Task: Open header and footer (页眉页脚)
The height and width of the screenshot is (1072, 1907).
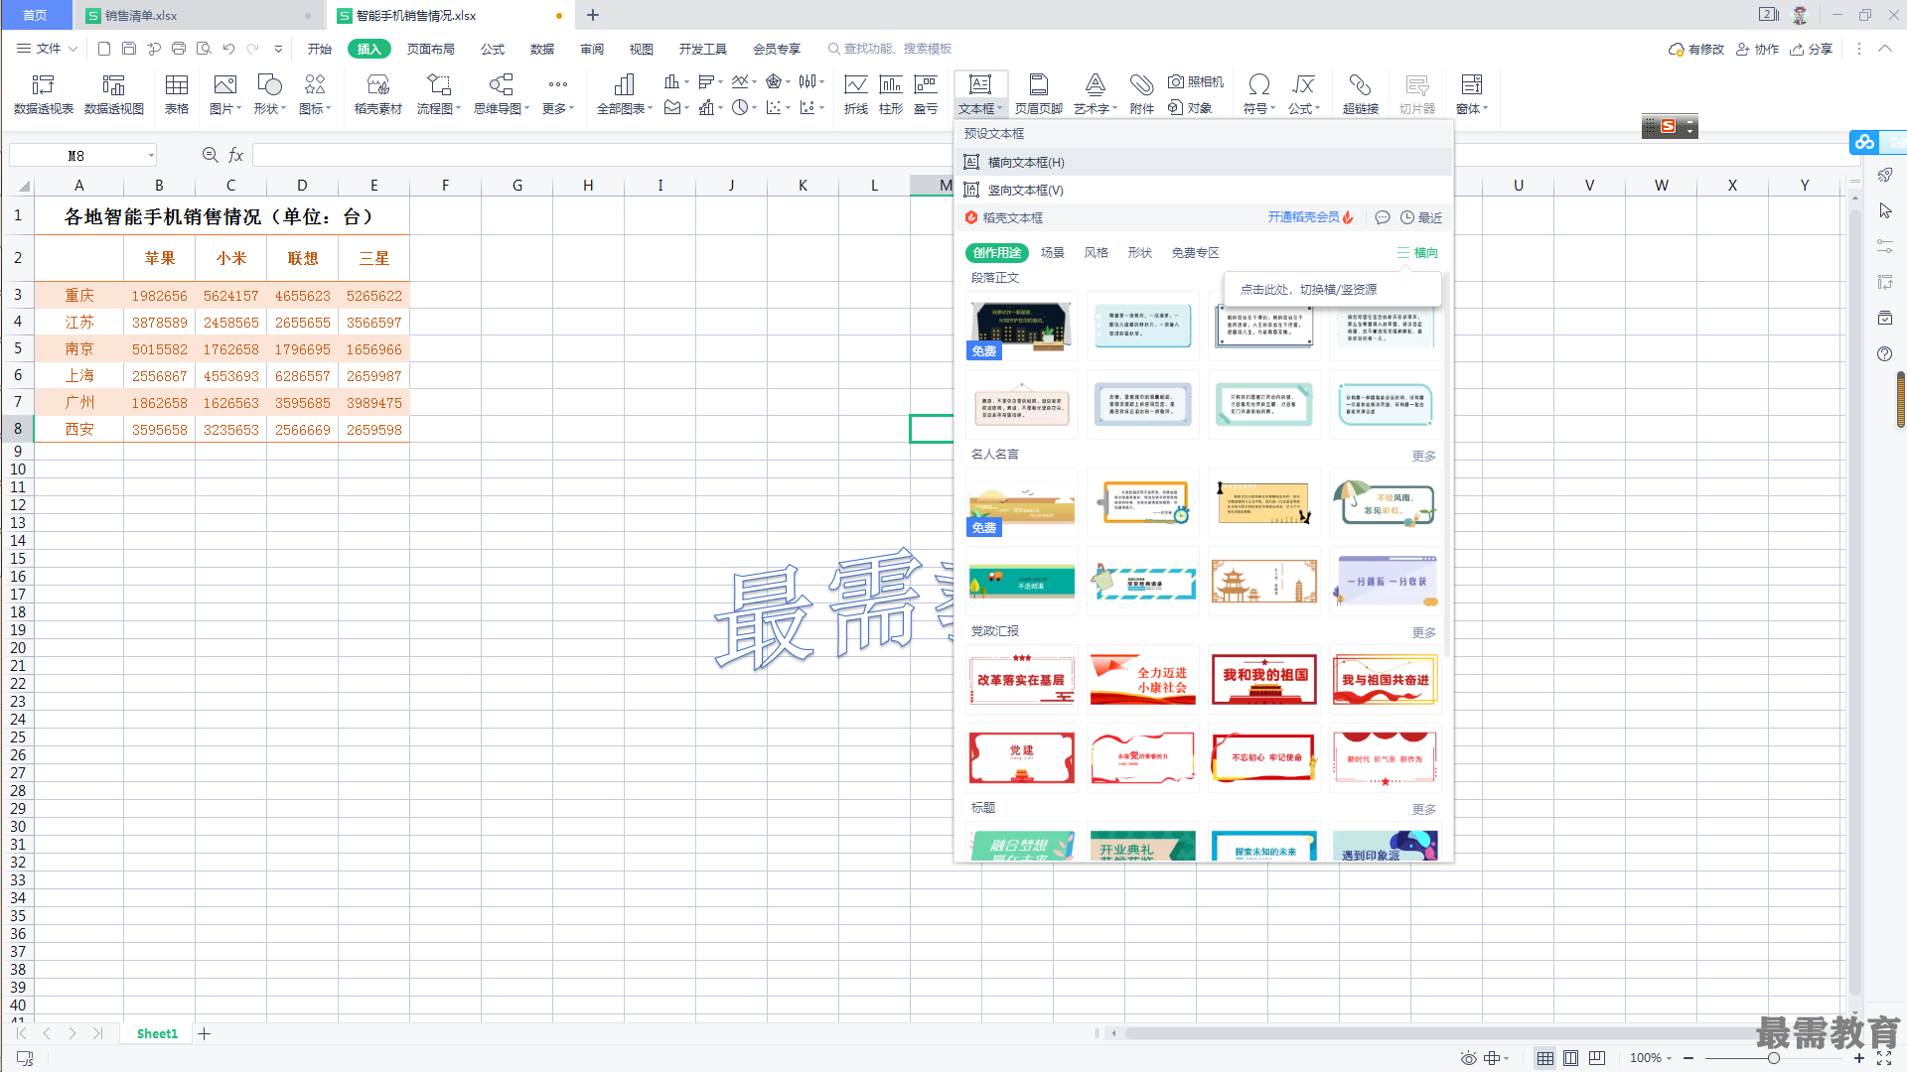Action: click(x=1039, y=94)
